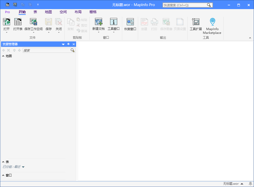Screen dimensions: 254x187
Task: Click the 页面设置 icon
Action: (180, 22)
